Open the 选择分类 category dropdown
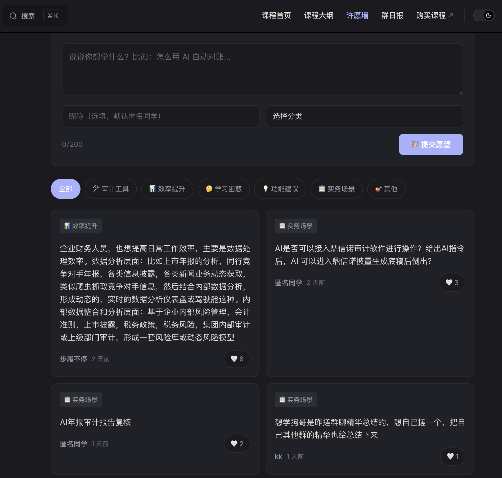Viewport: 502px width, 478px height. (x=364, y=116)
